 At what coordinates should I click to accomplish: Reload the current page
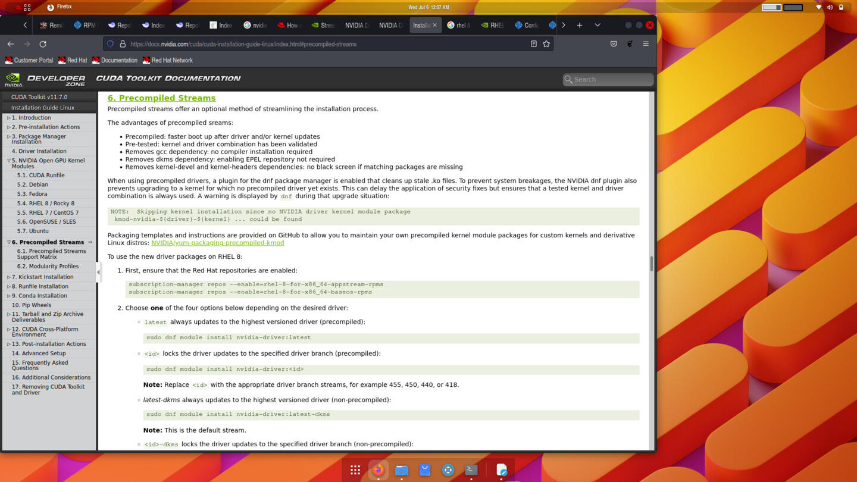pos(43,44)
